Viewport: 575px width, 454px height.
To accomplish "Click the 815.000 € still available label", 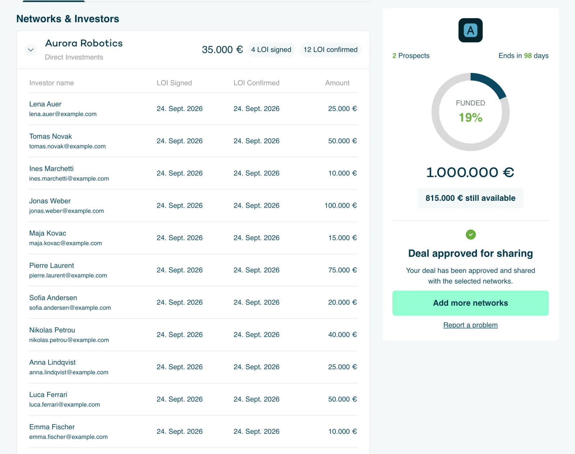I will (470, 198).
